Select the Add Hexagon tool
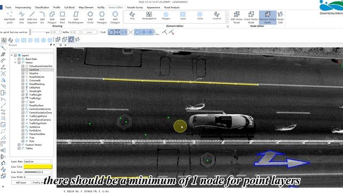 click(x=102, y=18)
